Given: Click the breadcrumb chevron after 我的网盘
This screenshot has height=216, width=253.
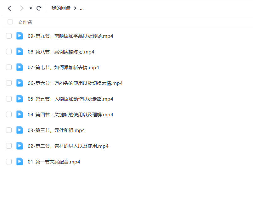Looking at the screenshot, I should (x=75, y=8).
